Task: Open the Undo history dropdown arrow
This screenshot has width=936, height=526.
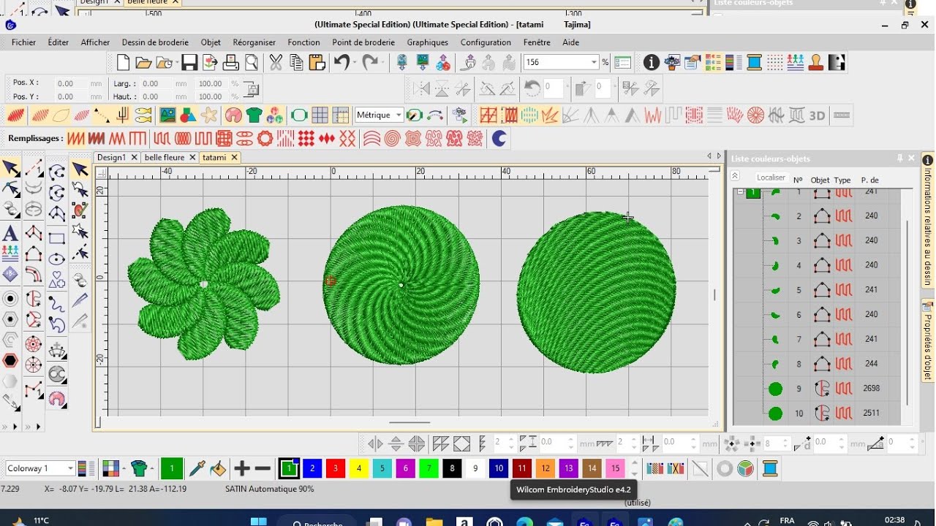Action: [x=355, y=63]
